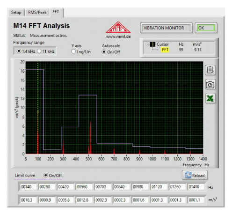Viewport: 232px width, 213px height.
Task: Edit the 0001.6 amplitude limit field
Action: pyautogui.click(x=140, y=200)
